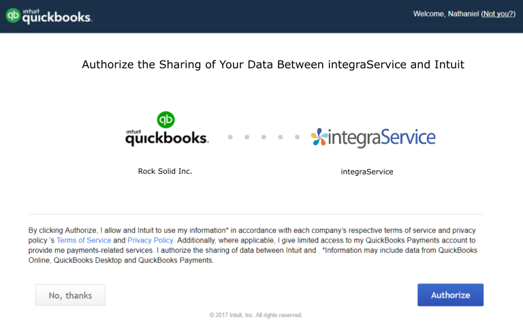The height and width of the screenshot is (323, 523).
Task: Click the Not you? link
Action: [498, 14]
